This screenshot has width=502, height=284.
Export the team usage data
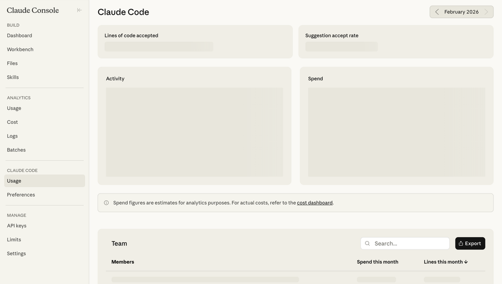click(470, 243)
